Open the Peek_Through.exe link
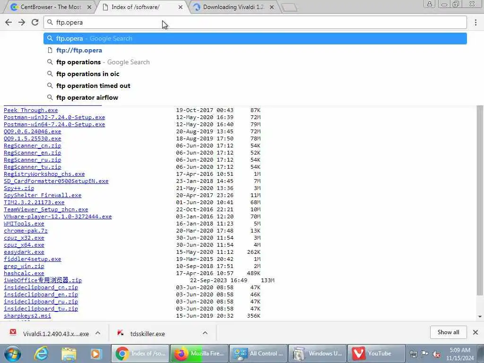484x363 pixels. pyautogui.click(x=31, y=110)
